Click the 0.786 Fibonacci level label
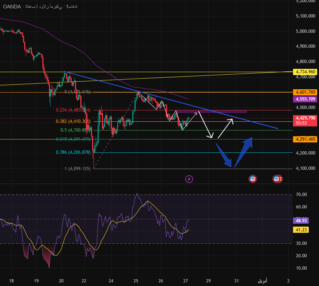The width and height of the screenshot is (319, 286). [x=73, y=152]
